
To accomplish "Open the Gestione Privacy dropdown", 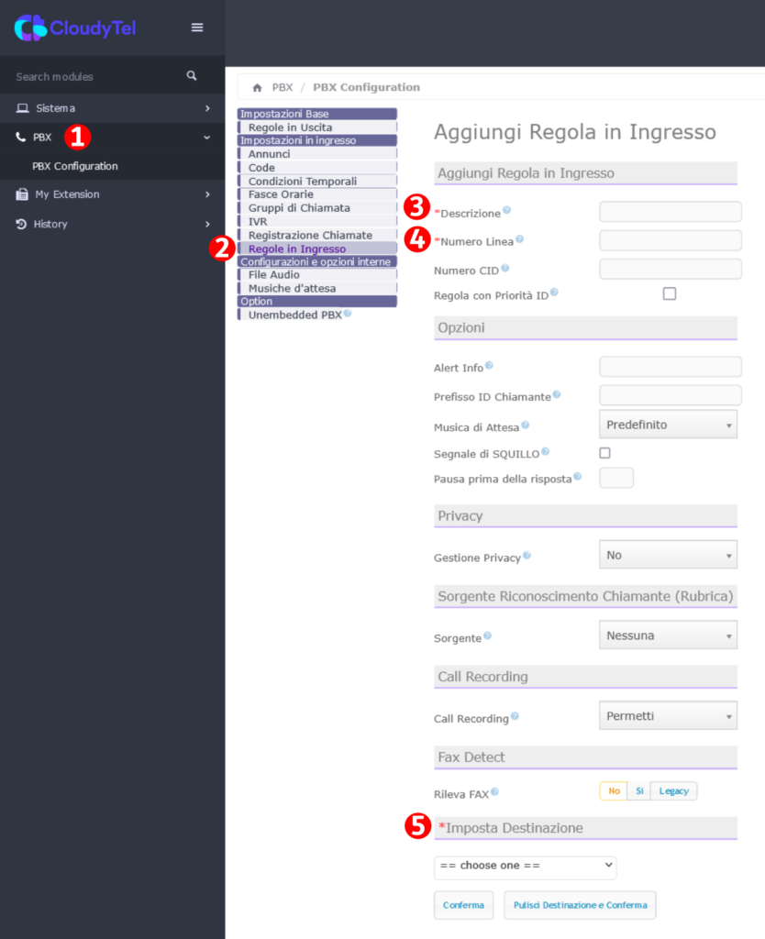I will [668, 555].
